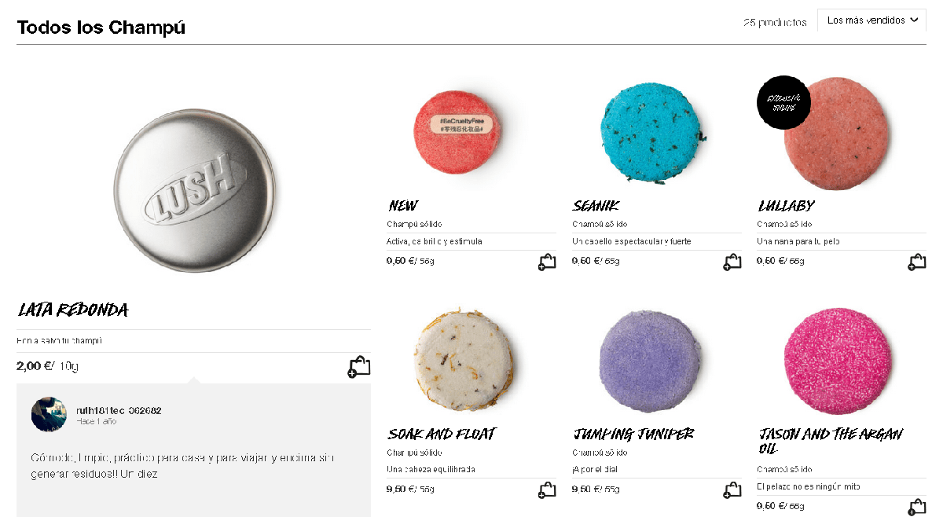Open the Seanik product name link
Screen dimensions: 943x517
click(596, 206)
